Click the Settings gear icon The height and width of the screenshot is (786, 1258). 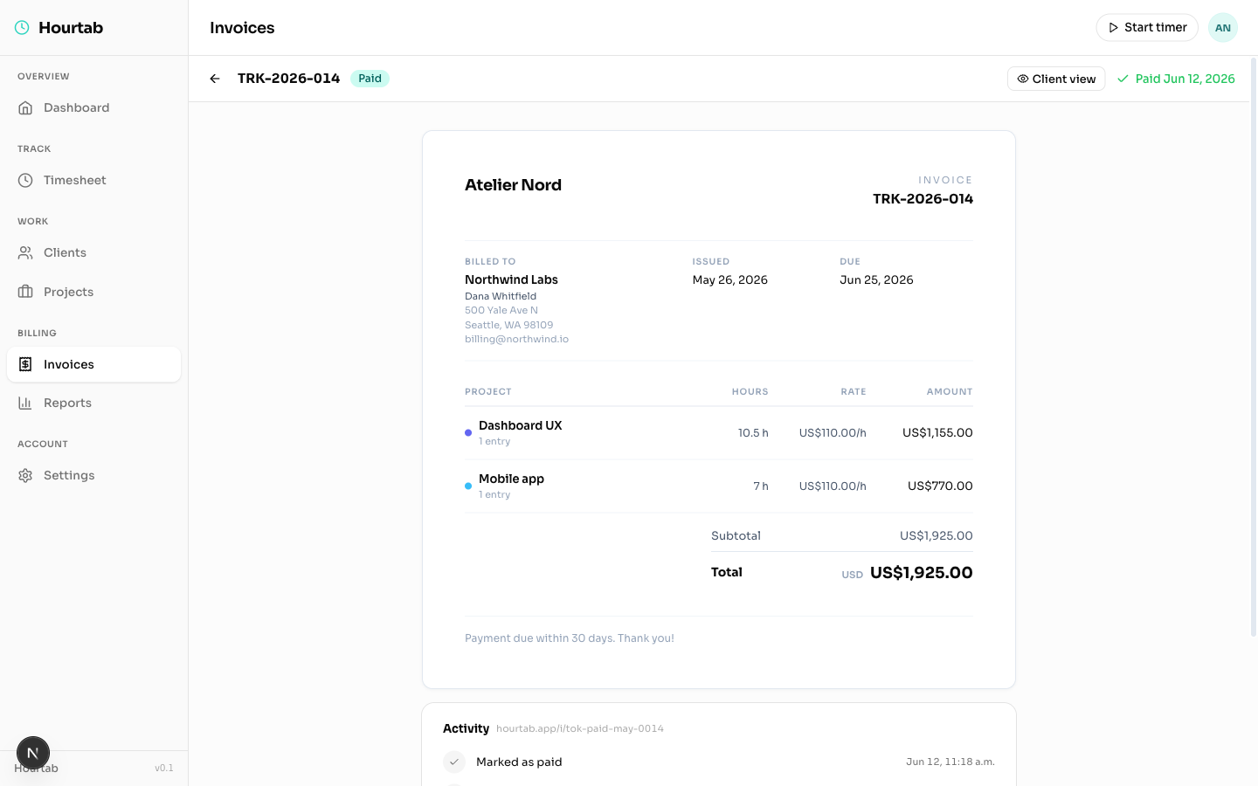coord(25,475)
